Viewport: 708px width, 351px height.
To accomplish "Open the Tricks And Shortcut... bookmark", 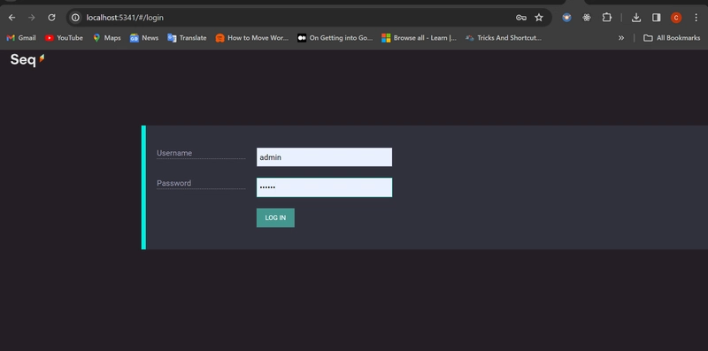I will pos(504,38).
